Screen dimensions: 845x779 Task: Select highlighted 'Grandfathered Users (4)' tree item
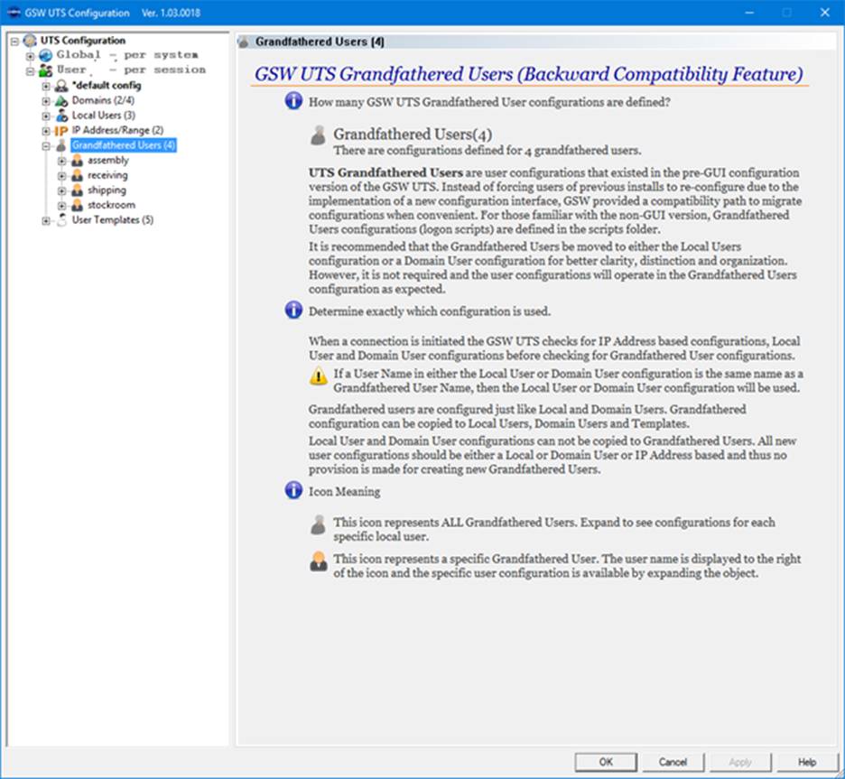click(x=124, y=145)
